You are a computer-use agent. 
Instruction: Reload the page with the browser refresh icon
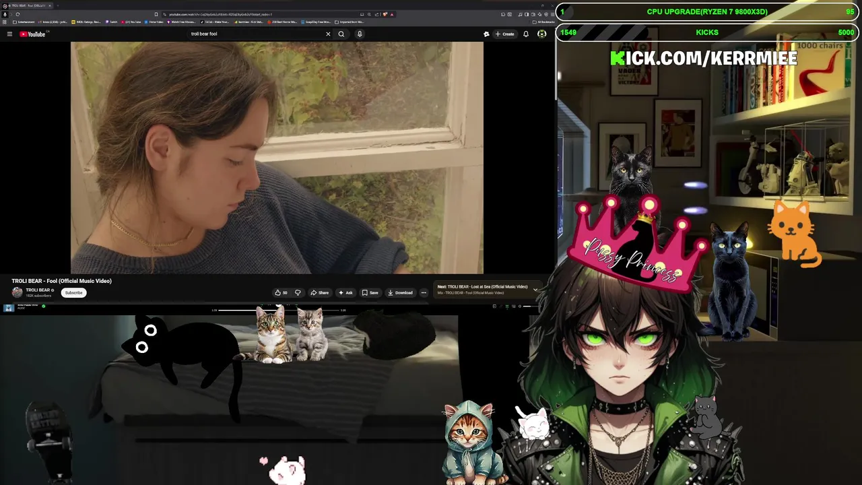click(18, 14)
